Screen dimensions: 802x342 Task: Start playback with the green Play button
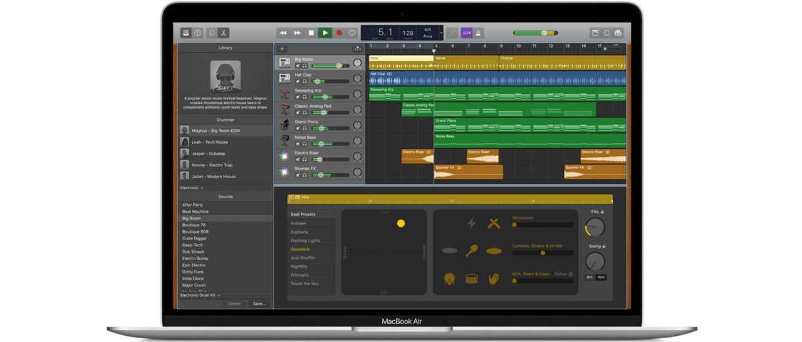point(325,33)
